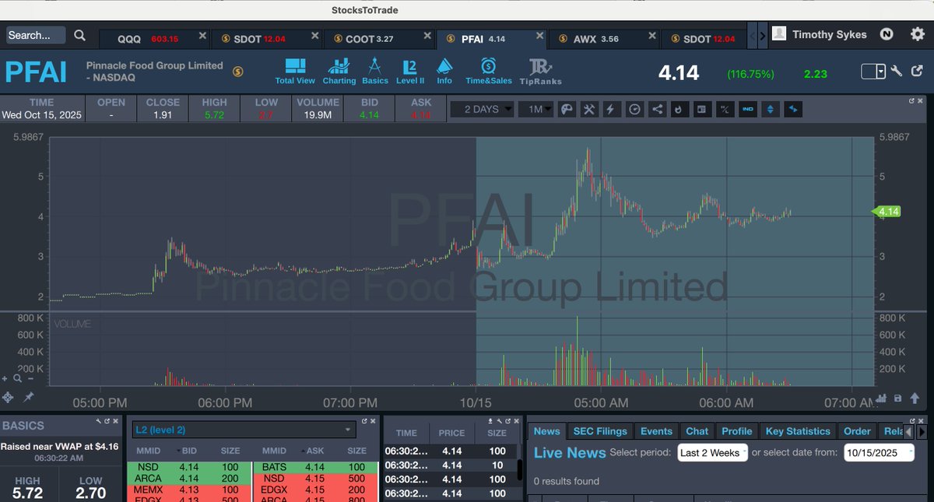The image size is (934, 502).
Task: Click the search magnifier icon
Action: (80, 35)
